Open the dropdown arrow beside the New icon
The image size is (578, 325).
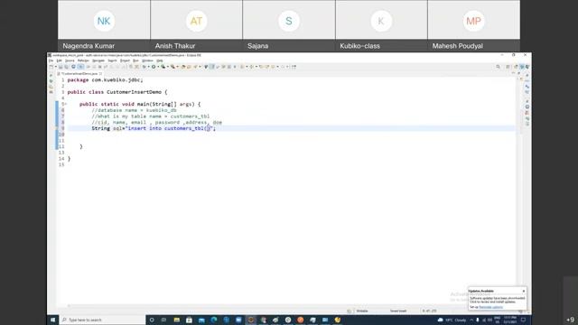point(55,67)
